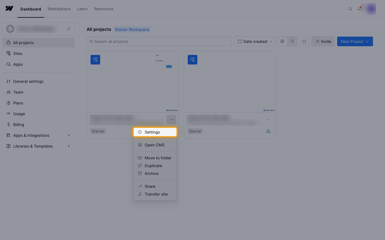This screenshot has height=240, width=385.
Task: Click the user avatar in top bar
Action: click(371, 9)
